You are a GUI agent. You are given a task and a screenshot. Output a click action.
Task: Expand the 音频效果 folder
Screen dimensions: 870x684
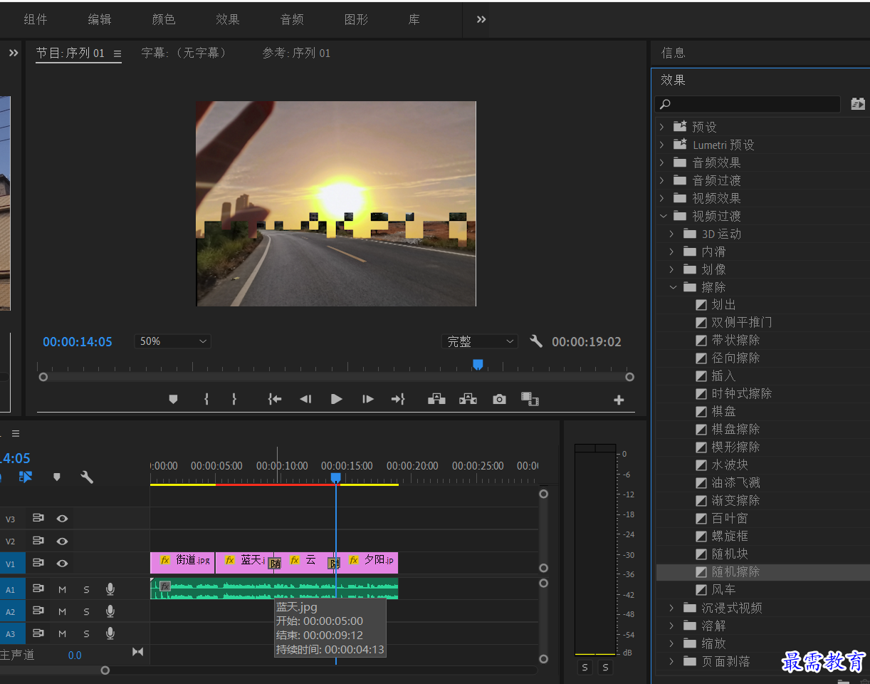(x=661, y=162)
